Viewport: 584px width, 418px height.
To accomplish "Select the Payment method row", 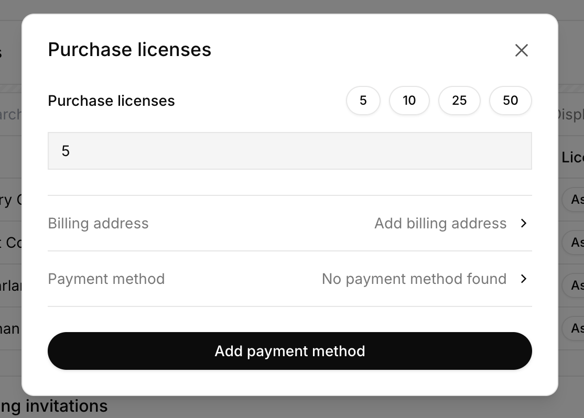I will [106, 279].
